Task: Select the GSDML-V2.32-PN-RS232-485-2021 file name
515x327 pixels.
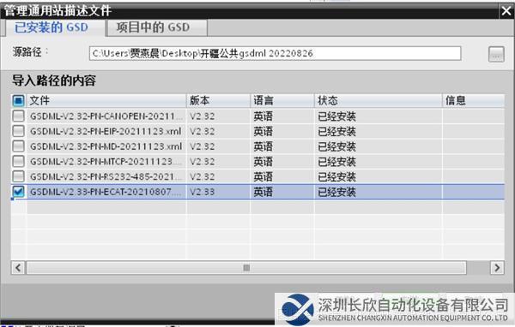Action: 106,176
